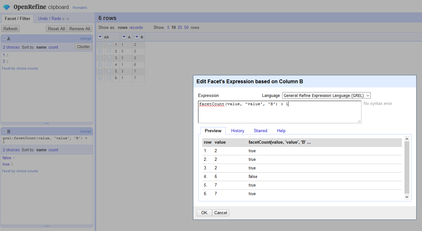Flag row 5 in the data grid
The height and width of the screenshot is (231, 422).
coord(109,71)
